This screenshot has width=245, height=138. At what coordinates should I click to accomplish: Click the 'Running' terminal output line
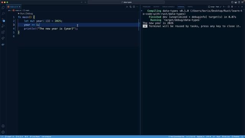click(x=175, y=20)
